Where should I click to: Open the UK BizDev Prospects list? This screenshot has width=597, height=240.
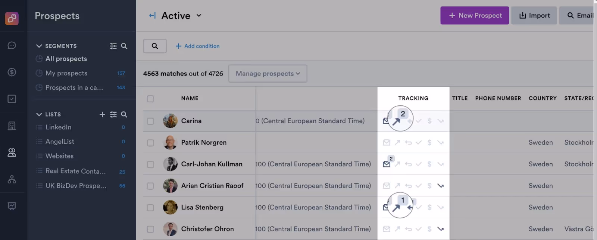(x=76, y=186)
